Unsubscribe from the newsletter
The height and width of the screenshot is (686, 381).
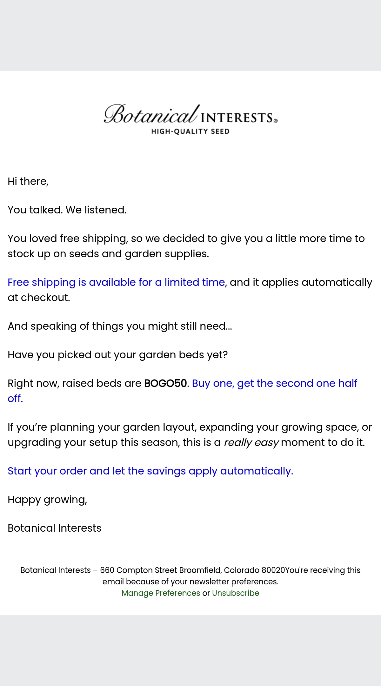[236, 593]
